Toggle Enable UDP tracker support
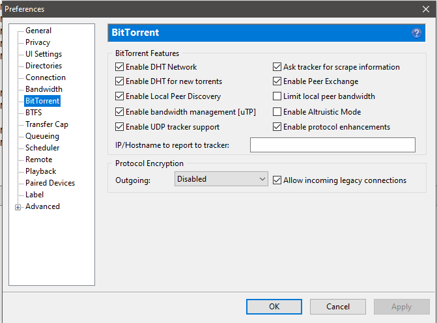The image size is (437, 323). [119, 127]
